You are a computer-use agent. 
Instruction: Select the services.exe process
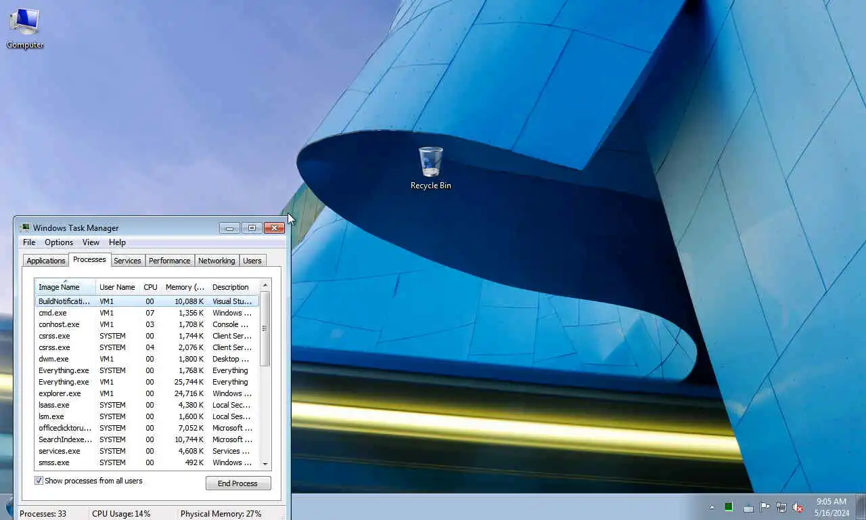[147, 451]
